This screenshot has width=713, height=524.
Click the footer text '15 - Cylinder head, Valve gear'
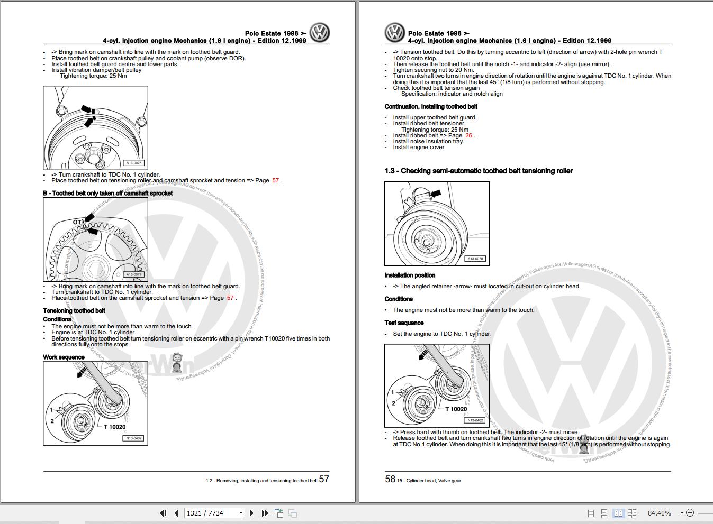coord(429,481)
